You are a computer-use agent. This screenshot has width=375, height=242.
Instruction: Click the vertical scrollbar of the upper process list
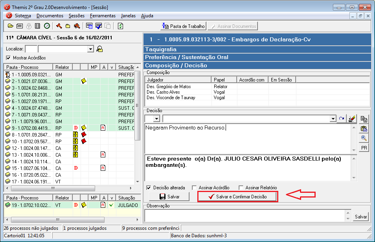click(138, 124)
